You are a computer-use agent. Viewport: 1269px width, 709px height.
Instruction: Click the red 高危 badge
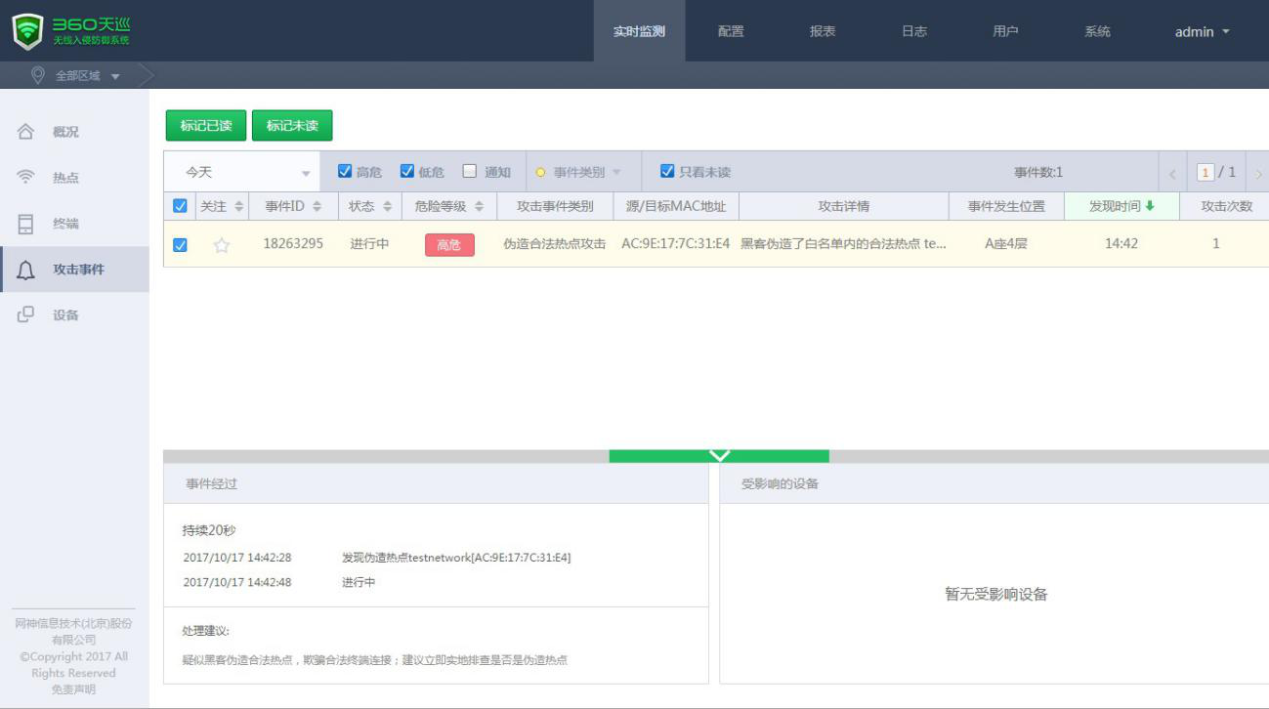449,244
